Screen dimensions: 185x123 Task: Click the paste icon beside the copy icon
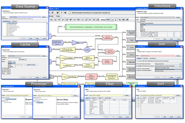(123, 20)
